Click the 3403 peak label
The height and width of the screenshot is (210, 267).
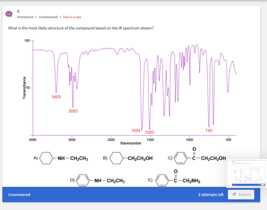tap(56, 97)
